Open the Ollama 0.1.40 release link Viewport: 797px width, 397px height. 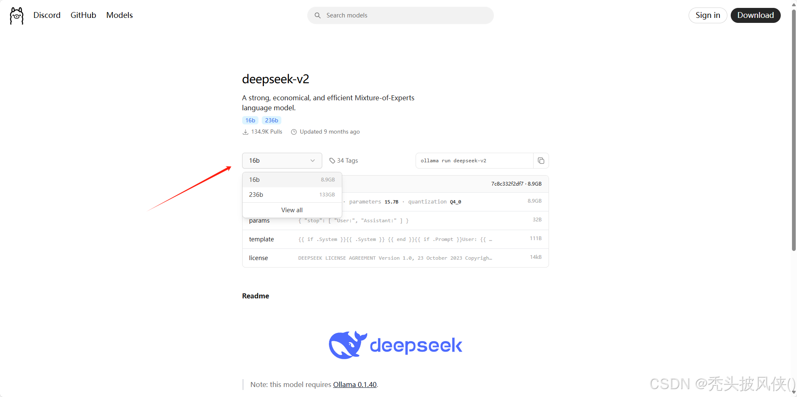355,385
